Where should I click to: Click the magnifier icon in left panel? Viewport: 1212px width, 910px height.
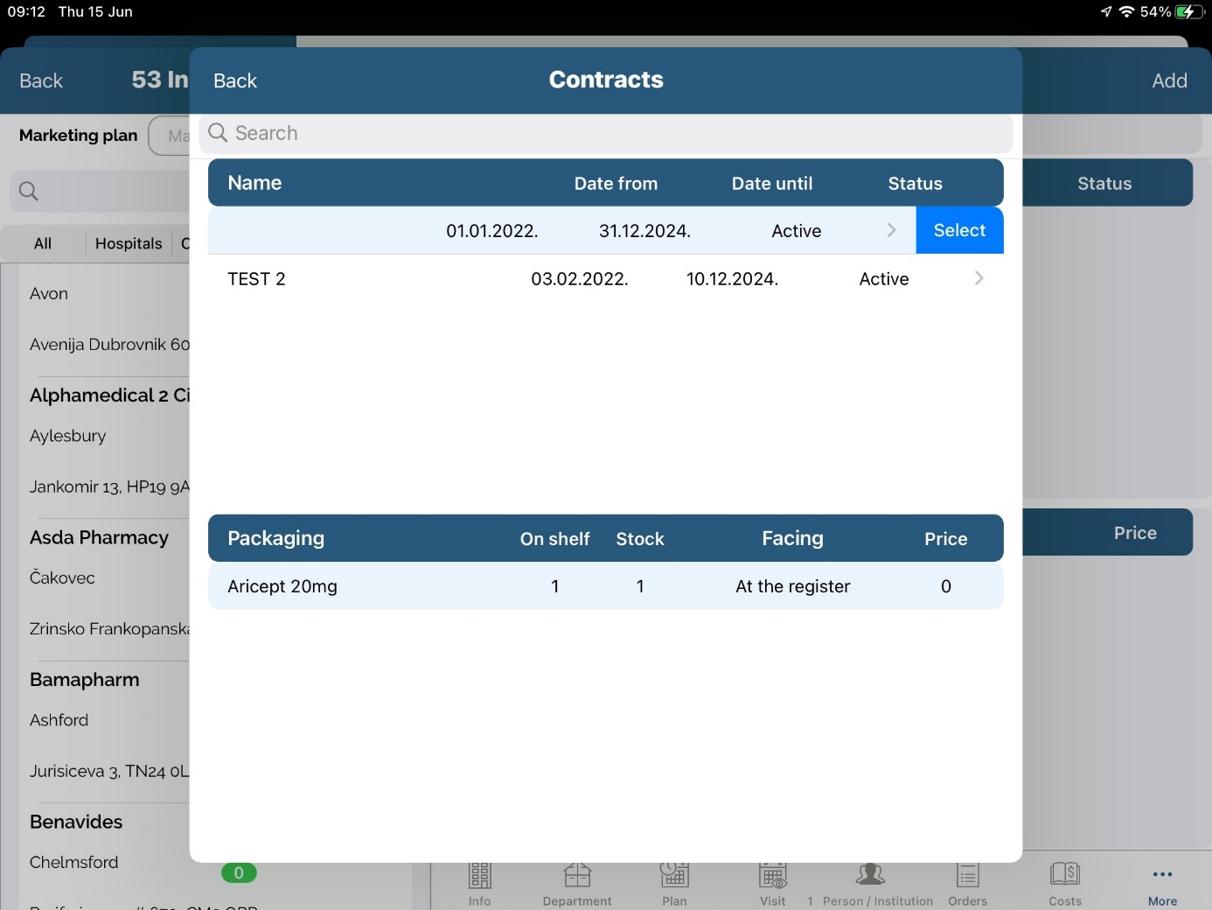29,191
